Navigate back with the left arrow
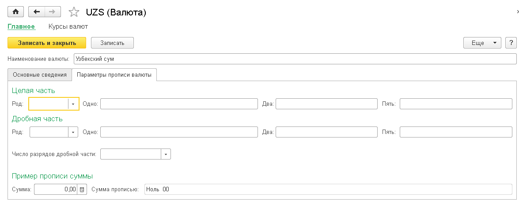The height and width of the screenshot is (208, 519). click(37, 12)
